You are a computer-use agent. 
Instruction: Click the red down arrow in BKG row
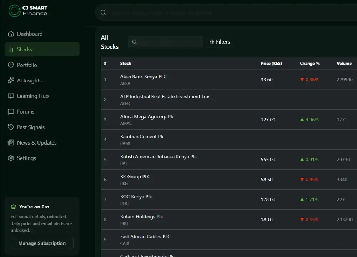click(302, 180)
